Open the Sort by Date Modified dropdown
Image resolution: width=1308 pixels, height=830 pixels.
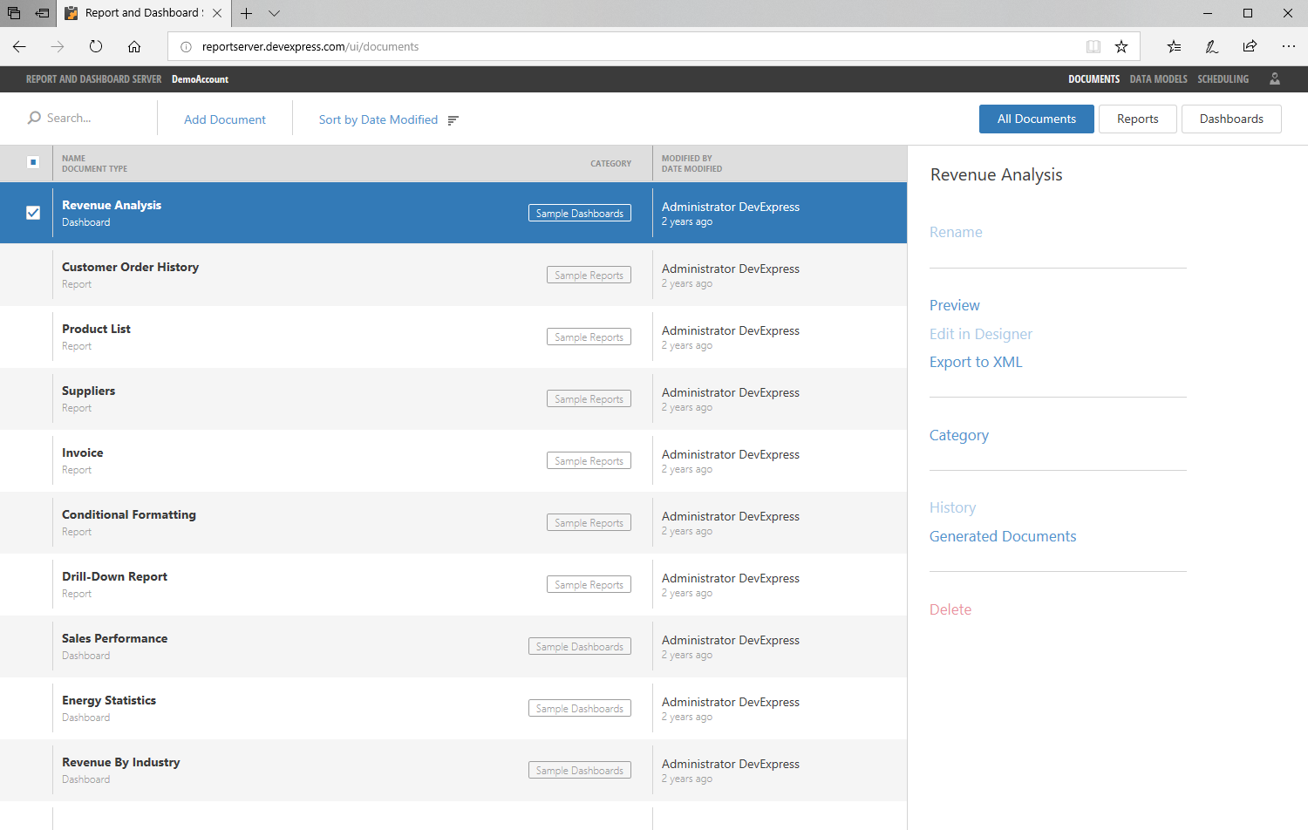pyautogui.click(x=377, y=119)
